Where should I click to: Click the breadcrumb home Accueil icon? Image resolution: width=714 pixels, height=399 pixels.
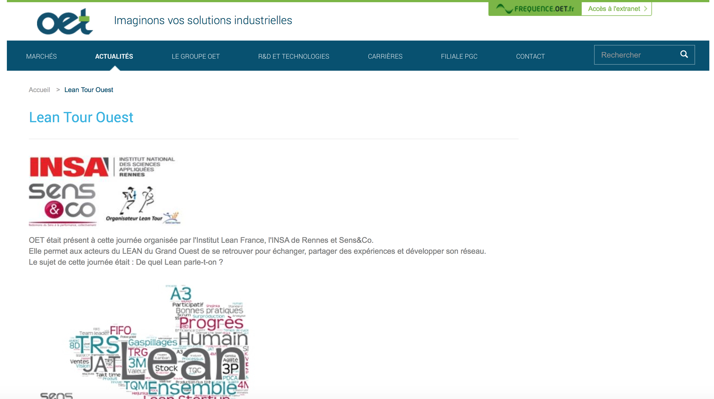click(x=39, y=90)
